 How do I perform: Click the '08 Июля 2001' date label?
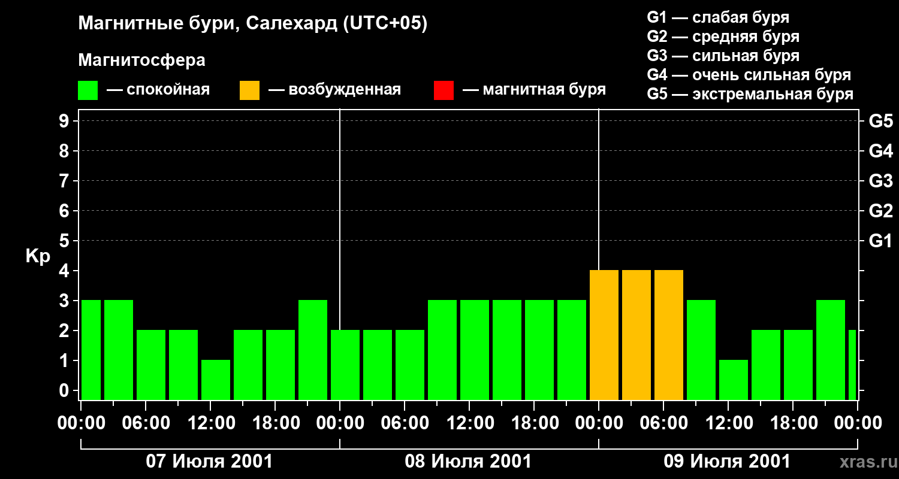(x=468, y=462)
